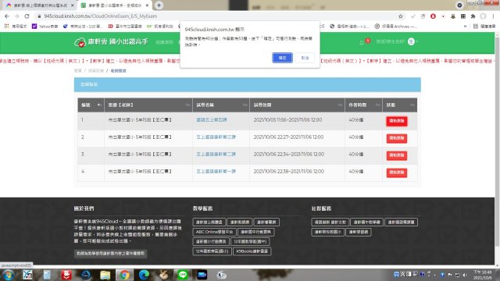Viewport: 500px width, 281px height.
Task: Open the first exam paper name link
Action: coord(212,119)
